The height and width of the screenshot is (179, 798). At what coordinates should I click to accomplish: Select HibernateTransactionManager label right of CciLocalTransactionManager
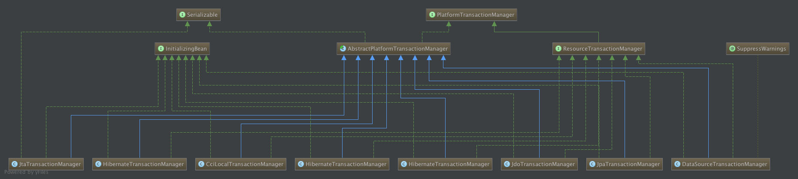pyautogui.click(x=346, y=164)
